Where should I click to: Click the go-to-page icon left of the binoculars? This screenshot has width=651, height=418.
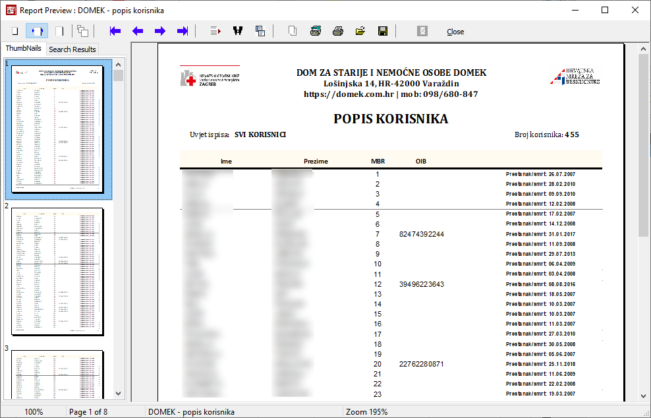[x=215, y=31]
